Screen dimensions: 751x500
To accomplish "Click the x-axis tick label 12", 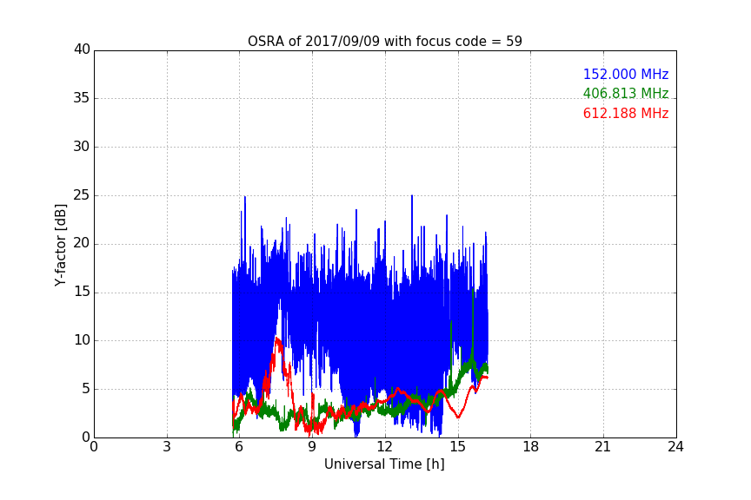I will (x=384, y=447).
